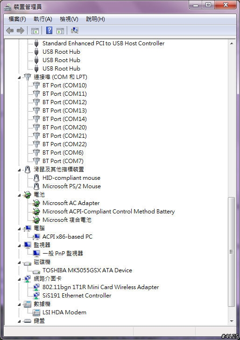Select the icon beside Microsoft ACPI-Compliant Control Method Battery

36,212
